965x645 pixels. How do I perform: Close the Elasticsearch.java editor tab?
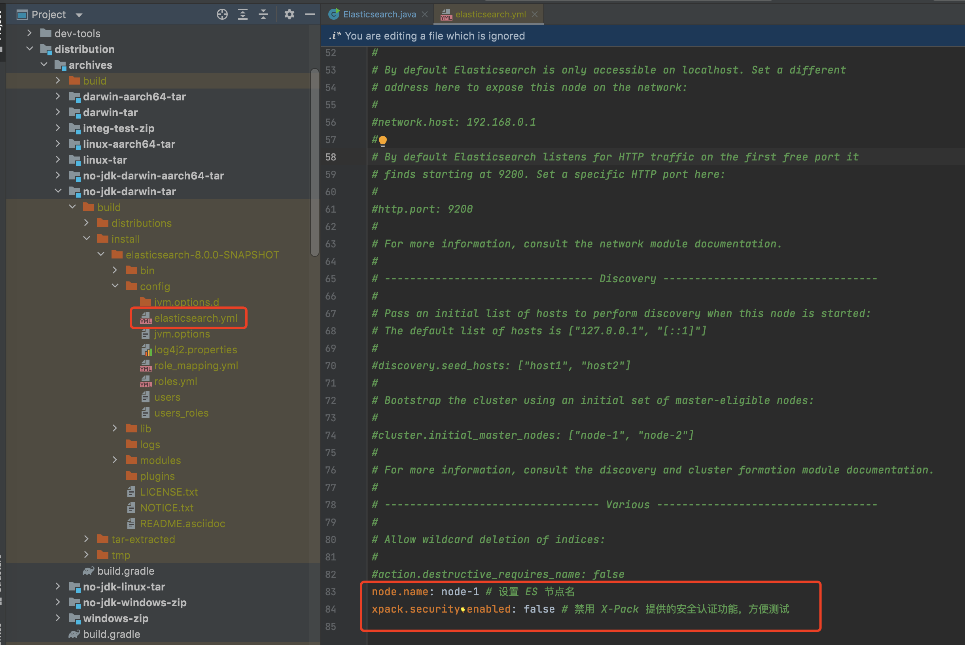pyautogui.click(x=425, y=14)
